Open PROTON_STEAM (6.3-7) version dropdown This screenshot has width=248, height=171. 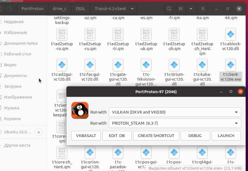pyautogui.click(x=175, y=123)
